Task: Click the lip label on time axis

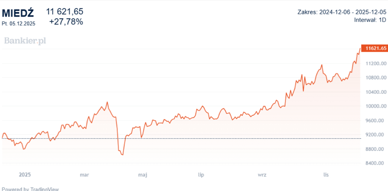Action: tap(201, 175)
